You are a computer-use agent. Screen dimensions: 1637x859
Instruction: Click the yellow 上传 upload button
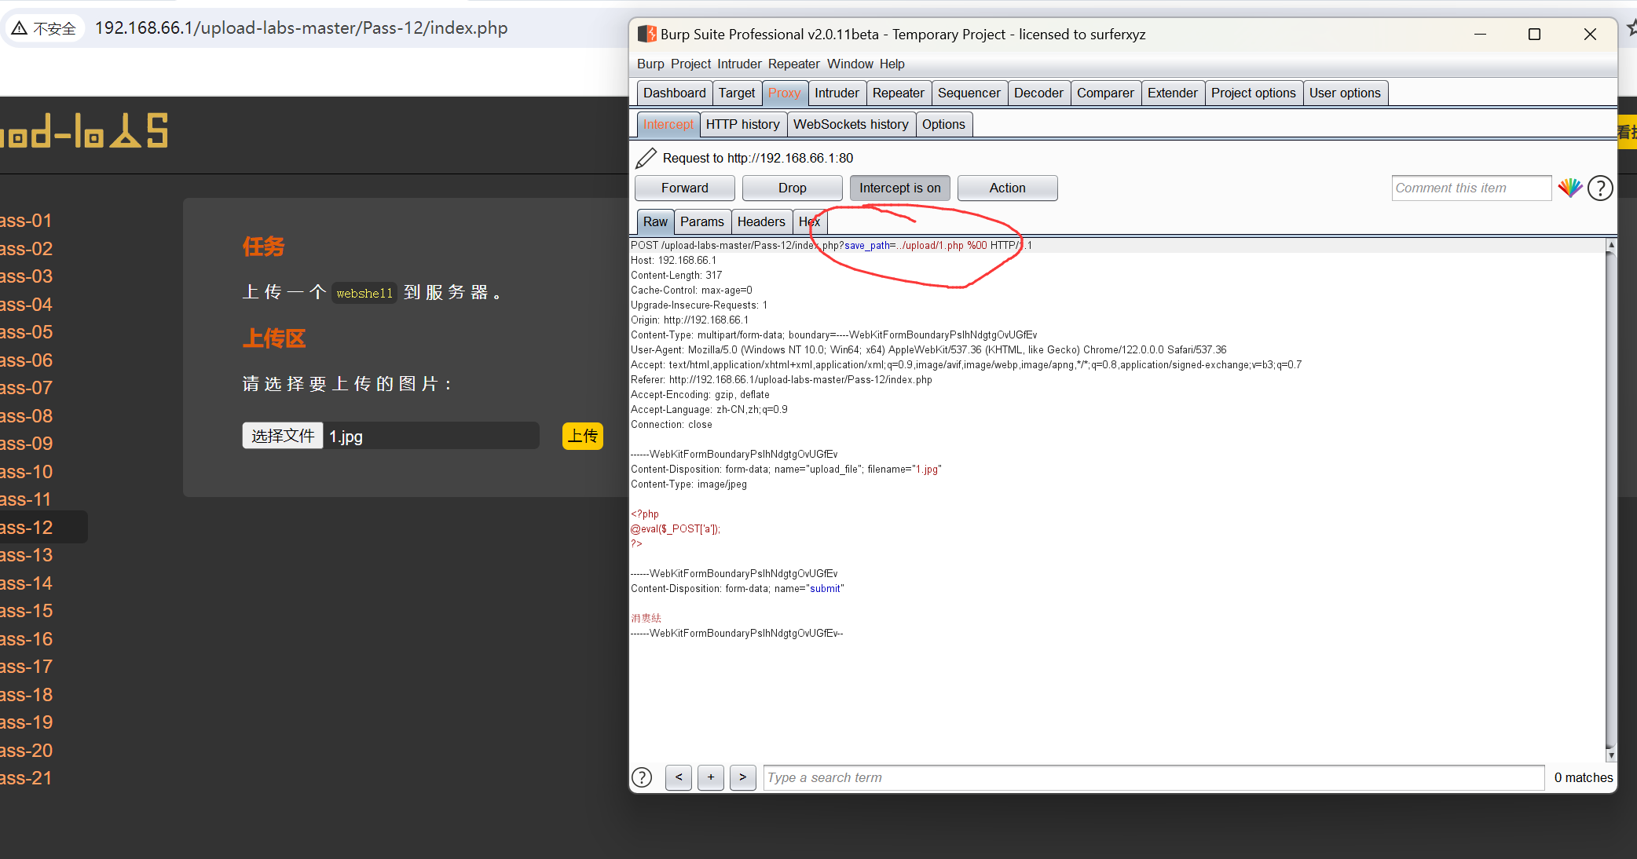pyautogui.click(x=583, y=436)
